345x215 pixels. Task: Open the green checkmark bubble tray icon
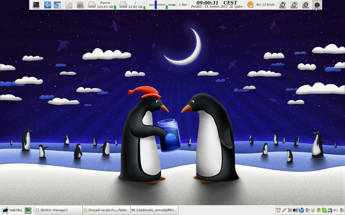tap(324, 210)
